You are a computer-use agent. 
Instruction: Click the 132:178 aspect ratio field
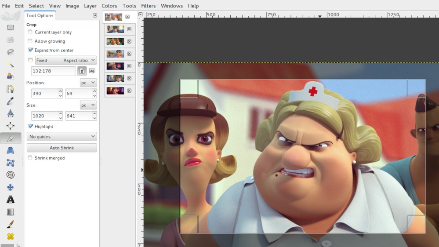point(53,71)
